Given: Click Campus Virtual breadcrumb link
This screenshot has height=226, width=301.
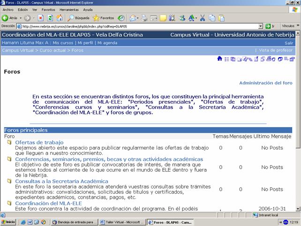Looking at the screenshot, I should pyautogui.click(x=18, y=50).
